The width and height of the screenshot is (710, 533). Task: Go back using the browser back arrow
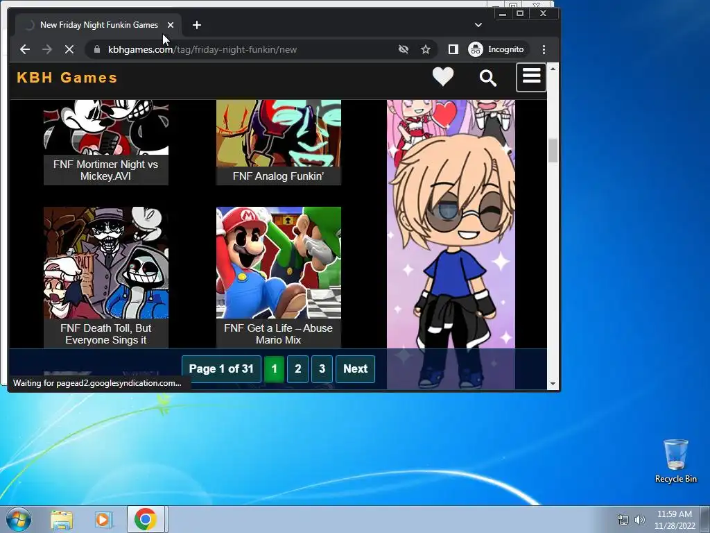[x=25, y=49]
